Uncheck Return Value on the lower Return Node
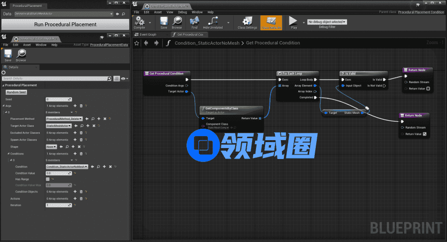This screenshot has width=447, height=242. (424, 134)
